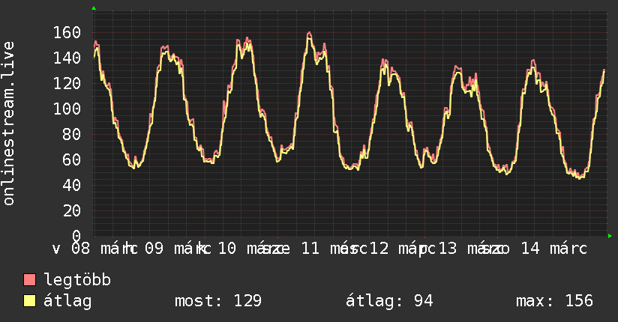Click the 'max: 156' statistic

coord(554,301)
